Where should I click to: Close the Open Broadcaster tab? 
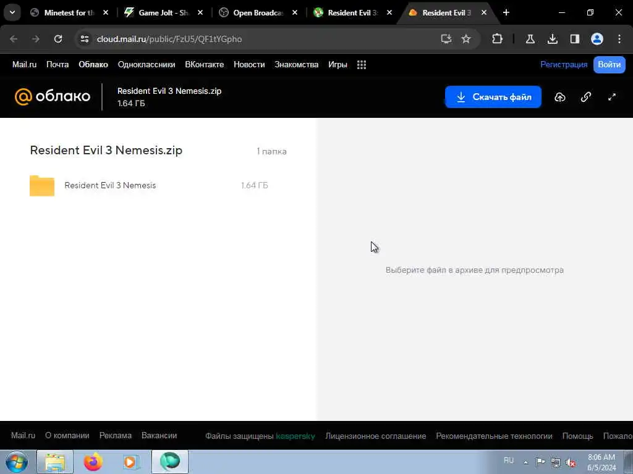[295, 12]
